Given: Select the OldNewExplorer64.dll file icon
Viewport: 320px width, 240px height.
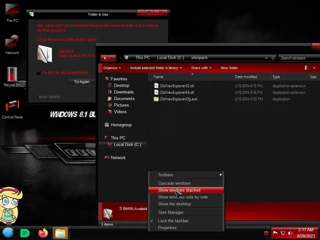Looking at the screenshot, I should pyautogui.click(x=156, y=92).
